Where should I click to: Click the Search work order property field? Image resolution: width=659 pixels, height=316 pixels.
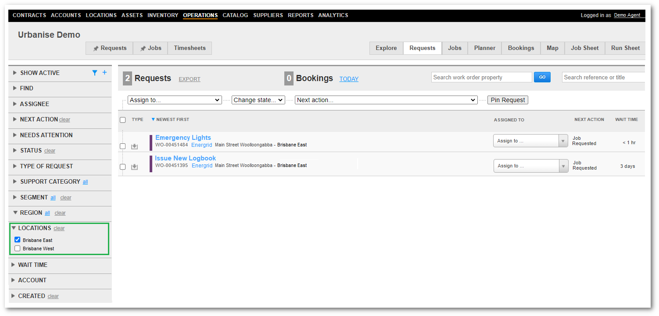coord(481,78)
